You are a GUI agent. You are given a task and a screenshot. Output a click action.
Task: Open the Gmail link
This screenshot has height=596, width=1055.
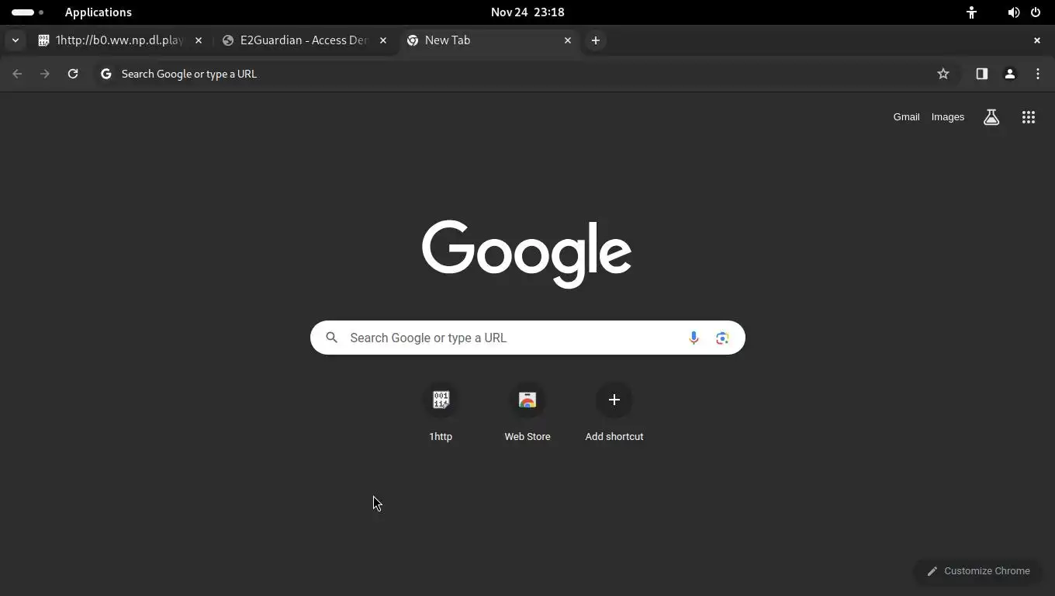click(x=906, y=117)
